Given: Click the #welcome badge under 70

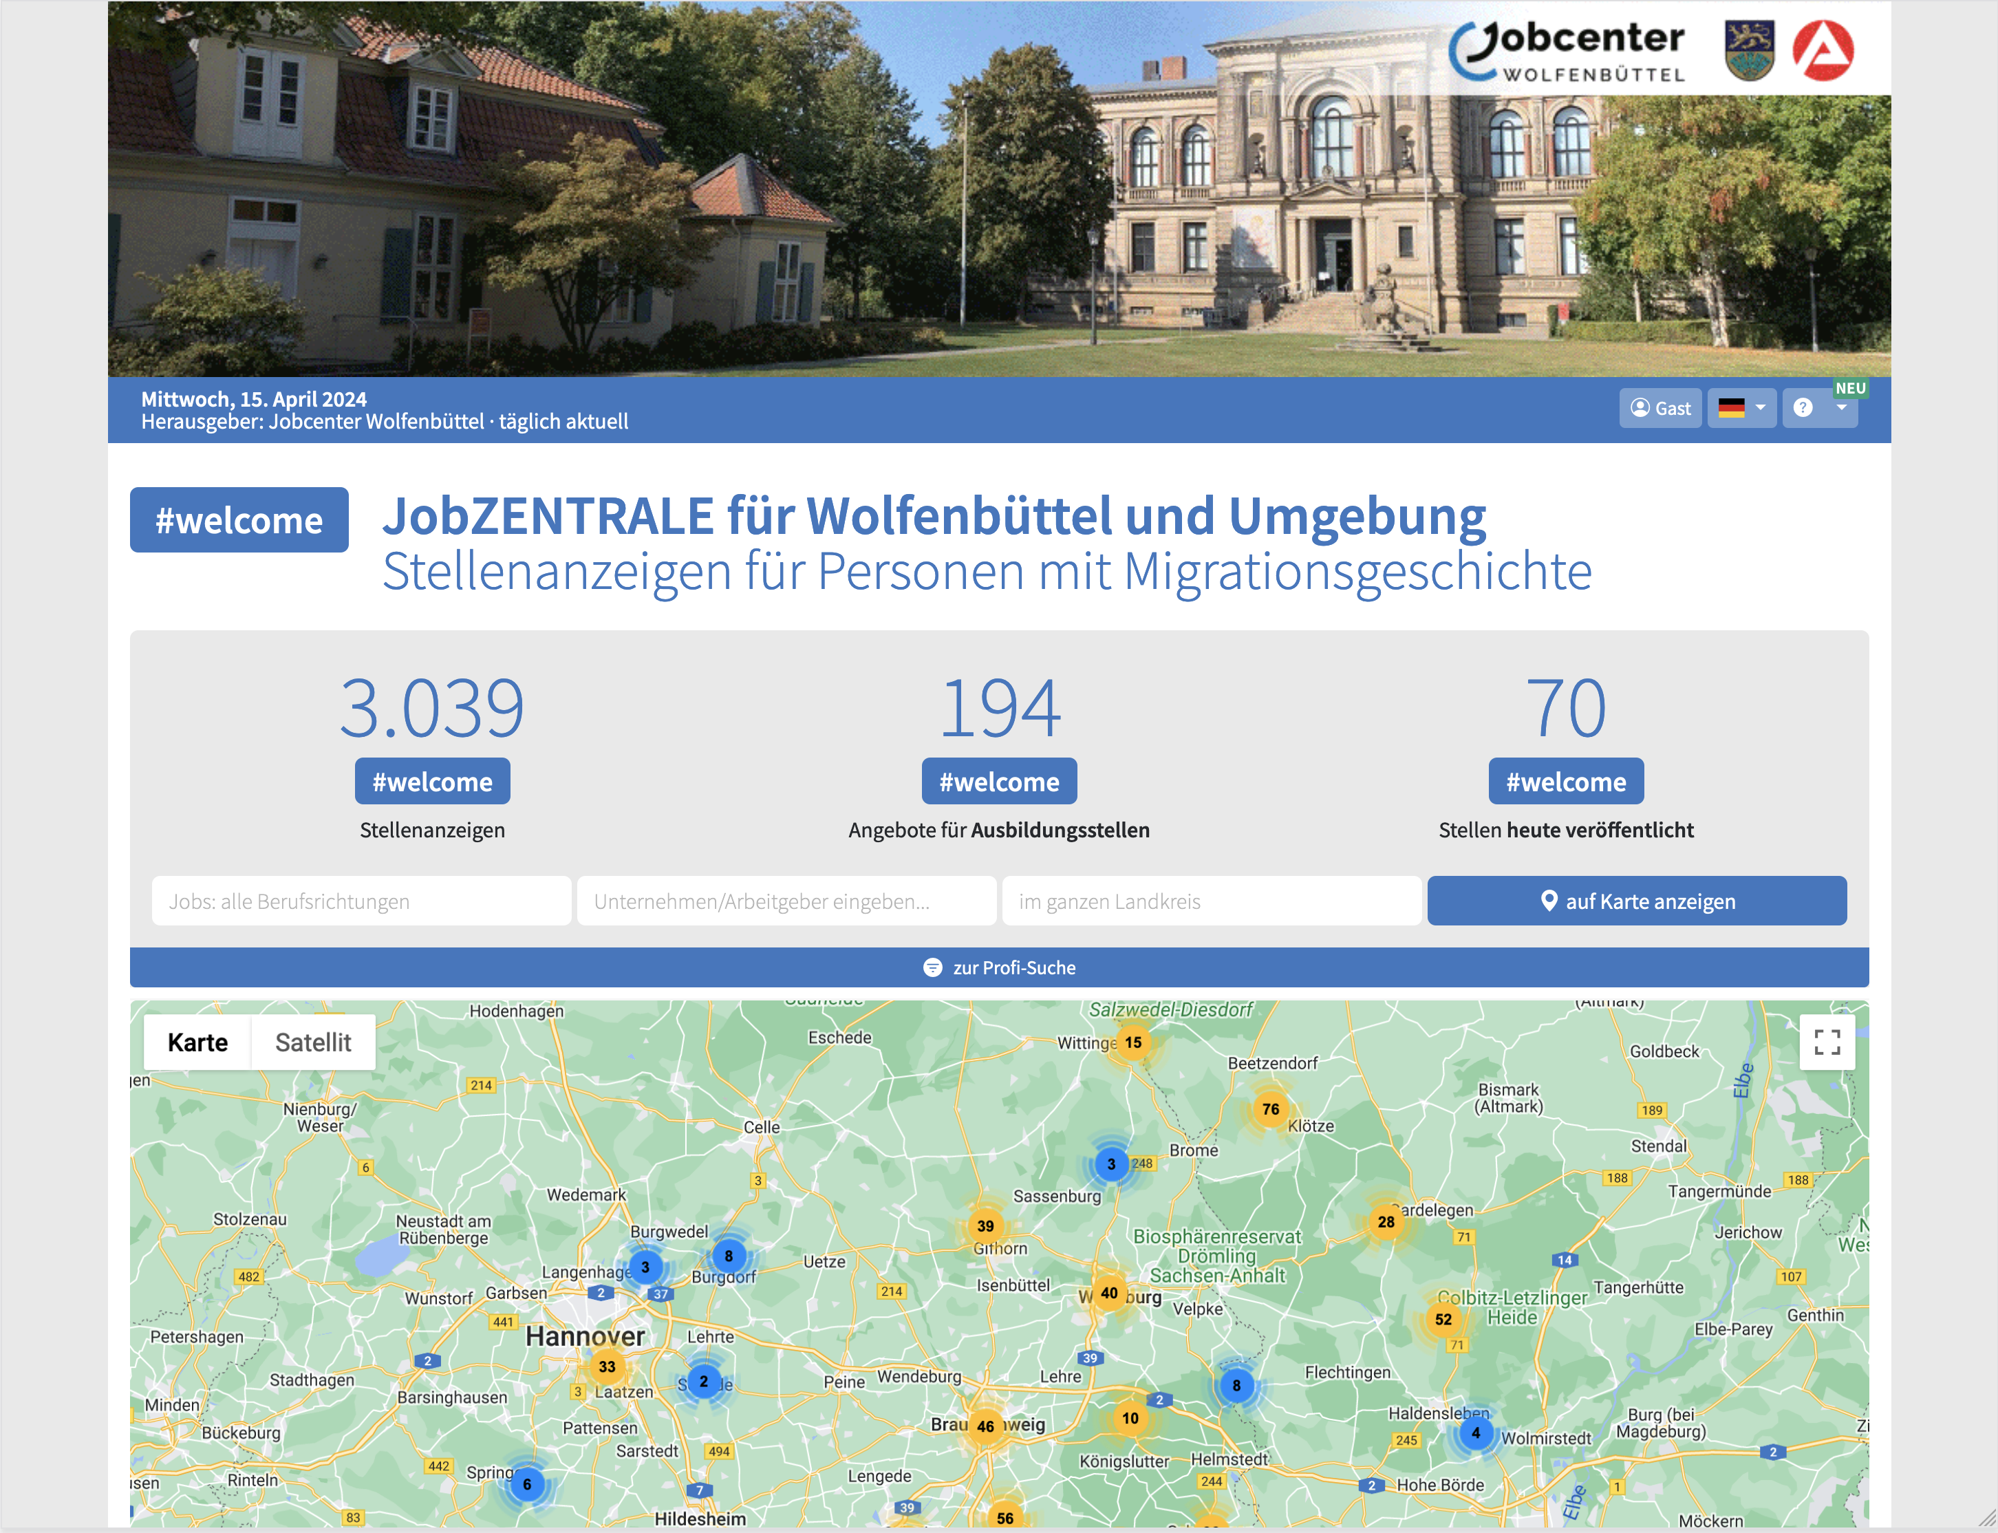Looking at the screenshot, I should (x=1565, y=782).
